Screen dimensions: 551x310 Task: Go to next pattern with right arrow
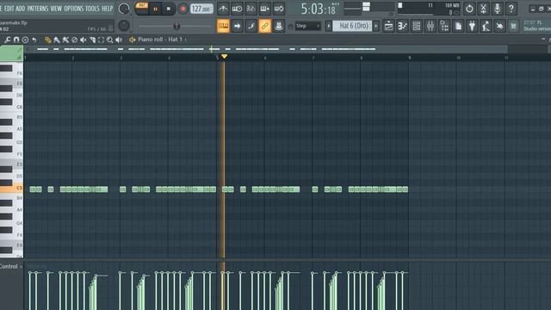[376, 26]
